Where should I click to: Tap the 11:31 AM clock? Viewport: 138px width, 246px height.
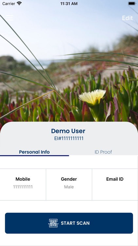click(x=69, y=4)
